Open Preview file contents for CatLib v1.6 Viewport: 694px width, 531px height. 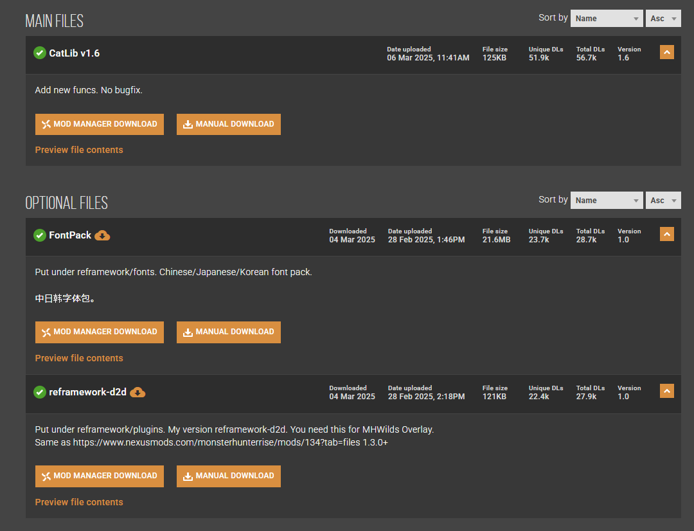coord(79,150)
